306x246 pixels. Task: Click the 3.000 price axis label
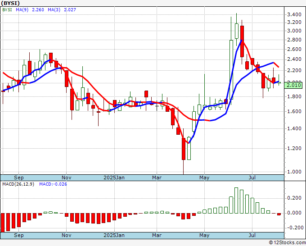click(x=294, y=31)
